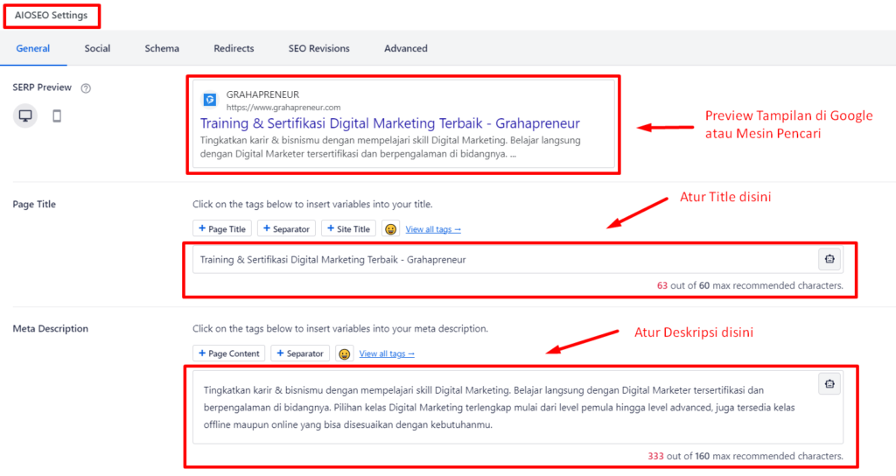Click View all tags under Meta Description
Image resolution: width=896 pixels, height=476 pixels.
point(387,353)
